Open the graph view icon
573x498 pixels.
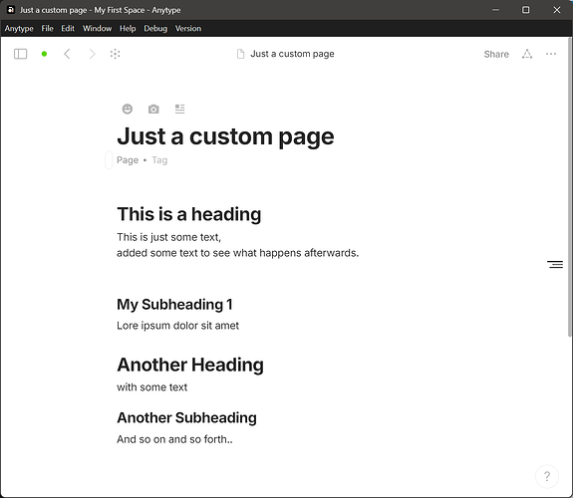pos(116,54)
